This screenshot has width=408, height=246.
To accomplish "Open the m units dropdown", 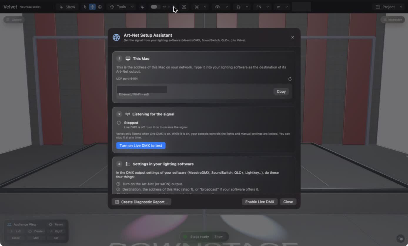I will [x=282, y=7].
